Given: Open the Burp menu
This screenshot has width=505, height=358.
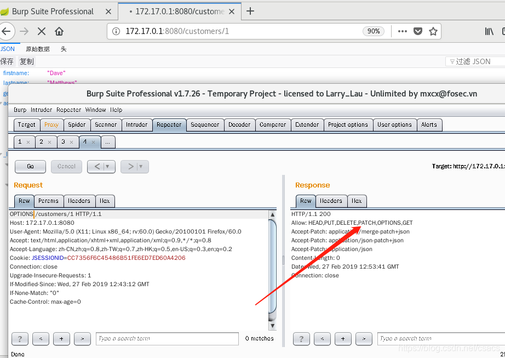Looking at the screenshot, I should pos(20,110).
